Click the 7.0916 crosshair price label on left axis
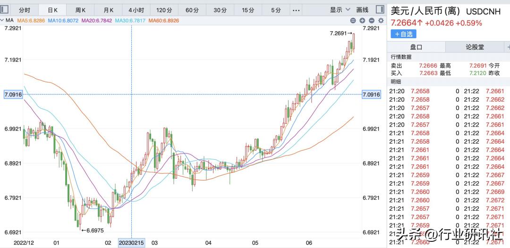 [13, 94]
